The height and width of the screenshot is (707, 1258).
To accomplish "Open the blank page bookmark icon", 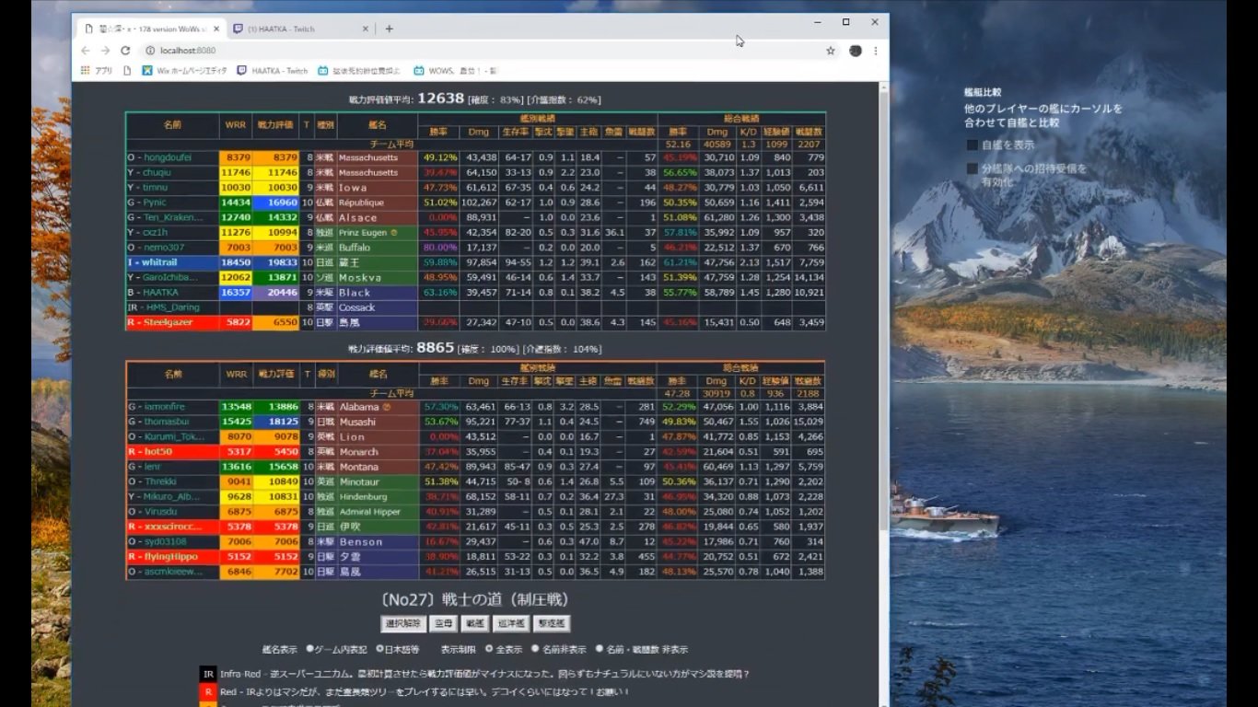I will [x=127, y=70].
